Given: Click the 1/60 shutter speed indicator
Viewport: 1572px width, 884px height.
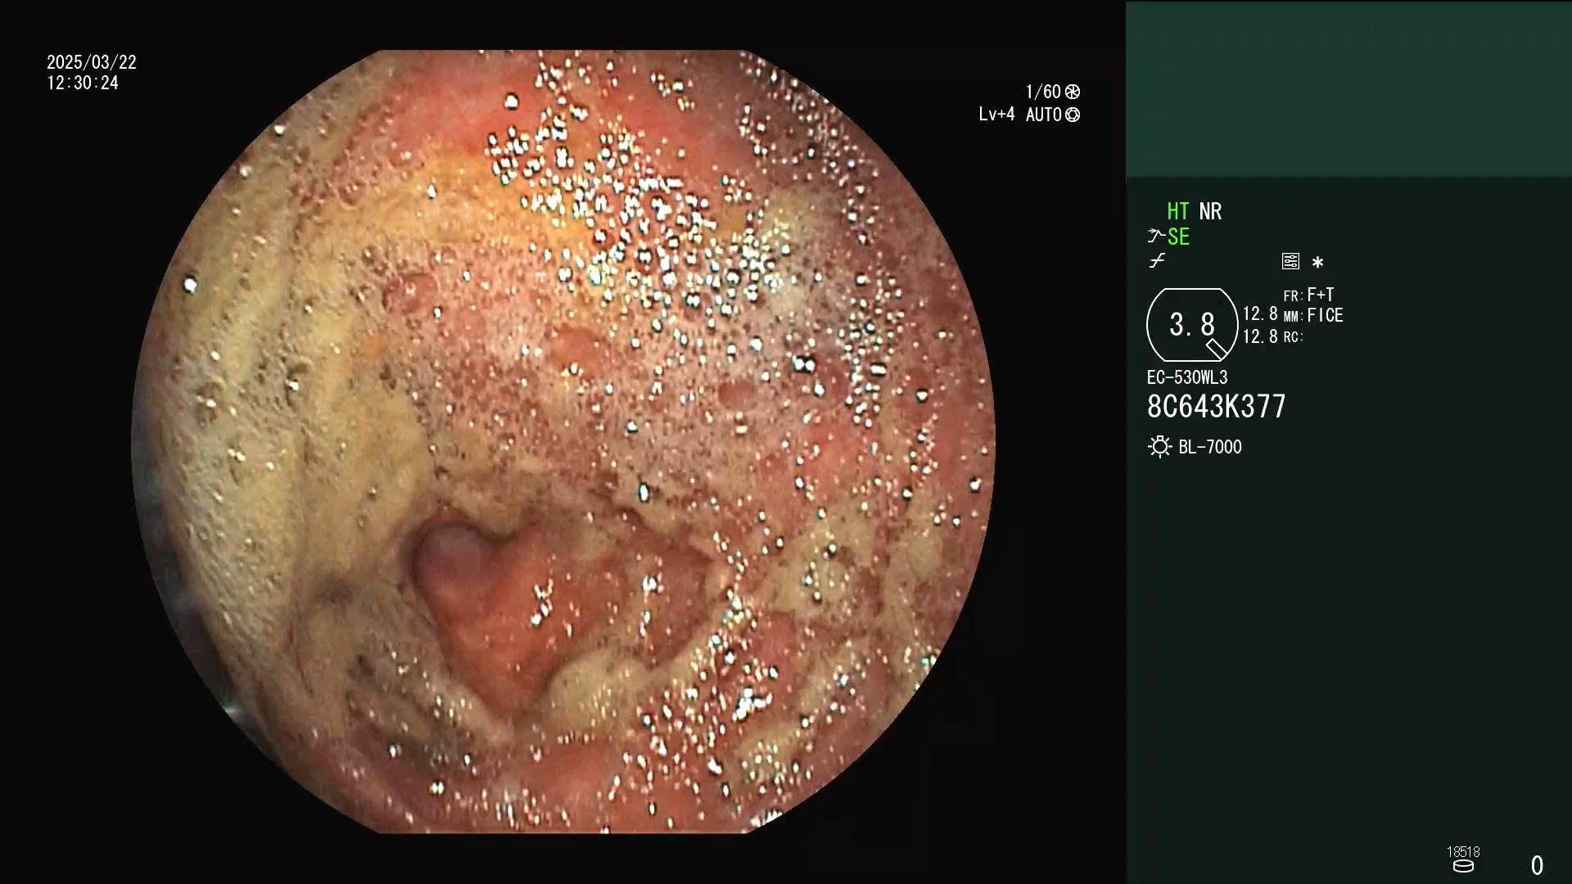Looking at the screenshot, I should 1043,92.
